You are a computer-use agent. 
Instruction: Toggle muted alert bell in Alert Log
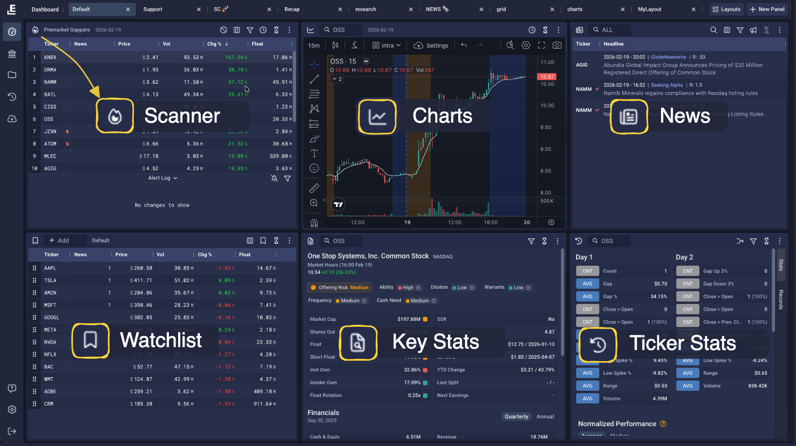[274, 178]
